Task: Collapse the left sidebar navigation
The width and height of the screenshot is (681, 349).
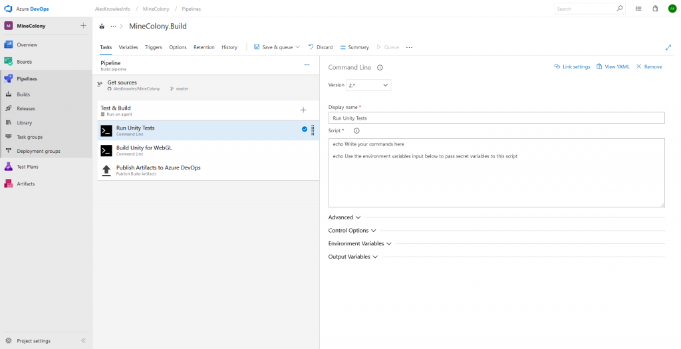Action: pos(83,340)
